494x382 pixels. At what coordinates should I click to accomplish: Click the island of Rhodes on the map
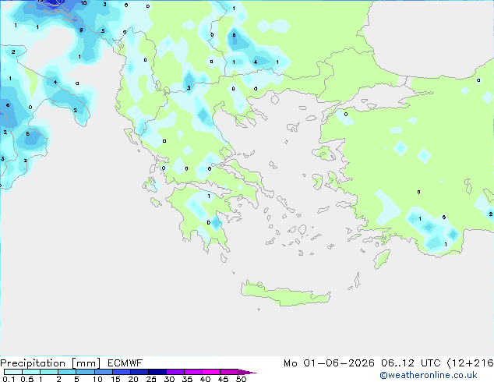[382, 259]
